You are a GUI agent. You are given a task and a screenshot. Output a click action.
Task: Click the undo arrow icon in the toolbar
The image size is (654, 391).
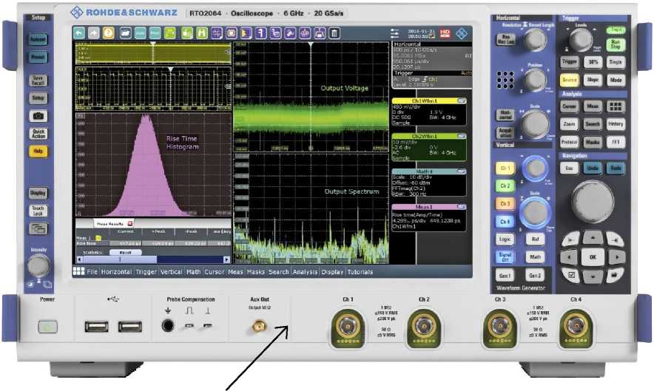point(79,33)
